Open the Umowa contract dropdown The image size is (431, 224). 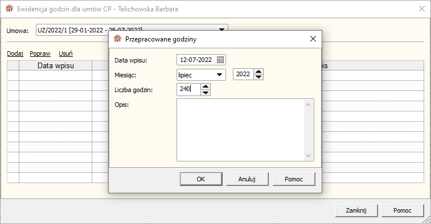pyautogui.click(x=221, y=30)
